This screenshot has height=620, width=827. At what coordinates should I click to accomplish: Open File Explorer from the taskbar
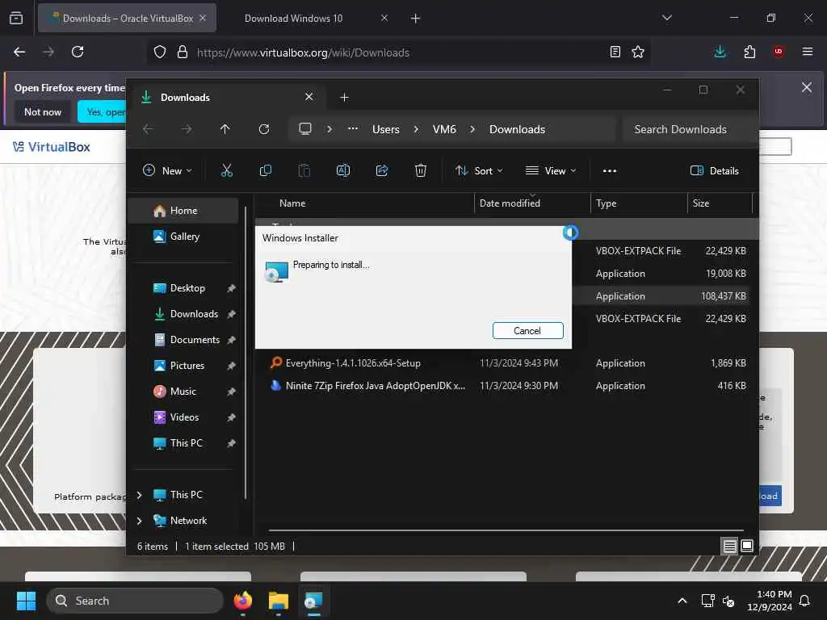tap(278, 601)
